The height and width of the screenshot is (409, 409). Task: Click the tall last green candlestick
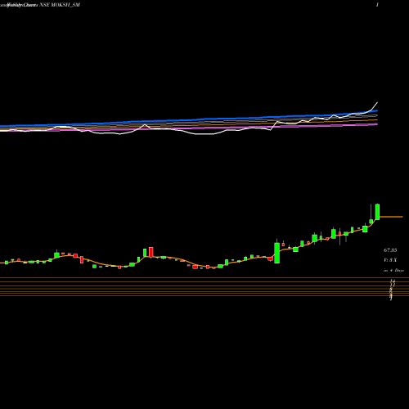point(377,212)
